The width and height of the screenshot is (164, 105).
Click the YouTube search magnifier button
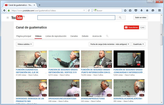(x=120, y=18)
